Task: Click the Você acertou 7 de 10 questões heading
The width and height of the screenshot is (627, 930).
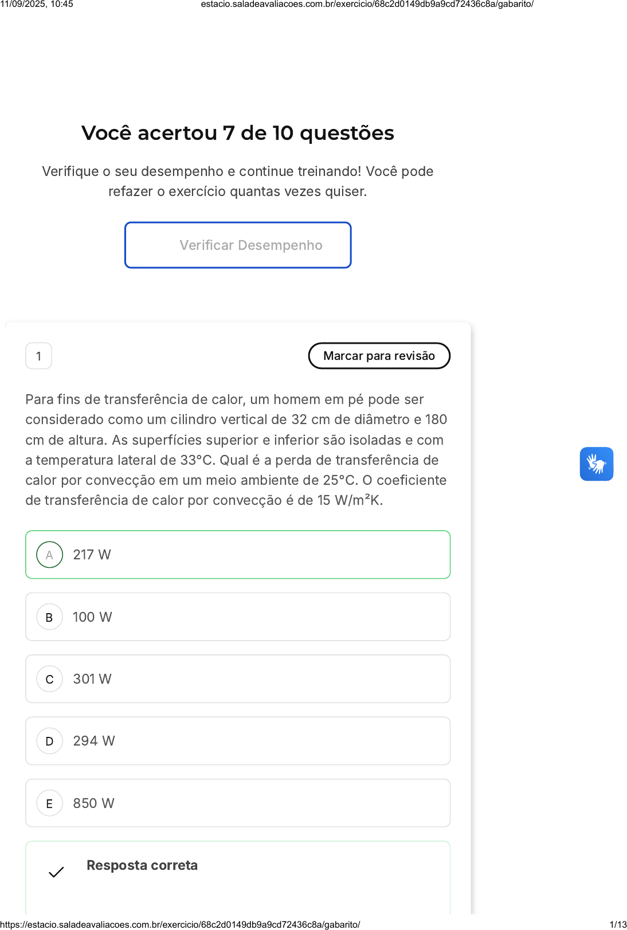Action: [238, 133]
